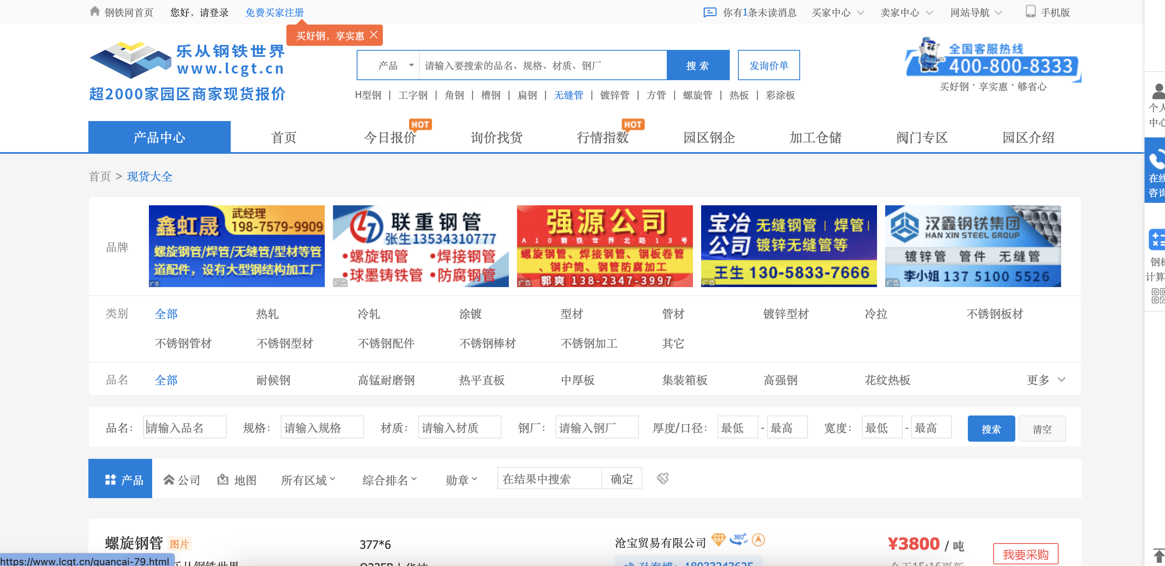The width and height of the screenshot is (1165, 566).
Task: Click the home icon beside 钢铁网首页
Action: point(94,11)
